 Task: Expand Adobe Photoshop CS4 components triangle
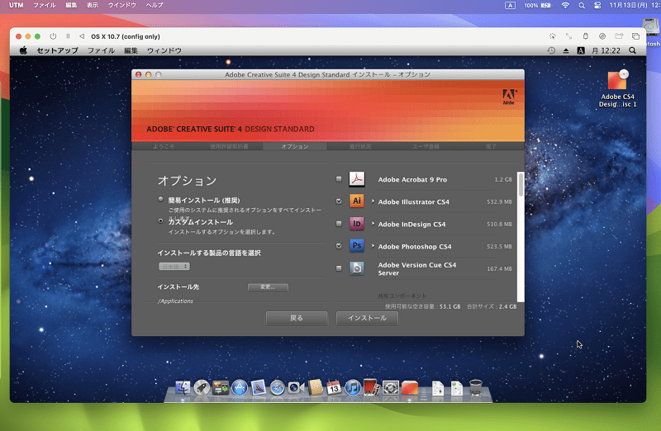tap(373, 245)
